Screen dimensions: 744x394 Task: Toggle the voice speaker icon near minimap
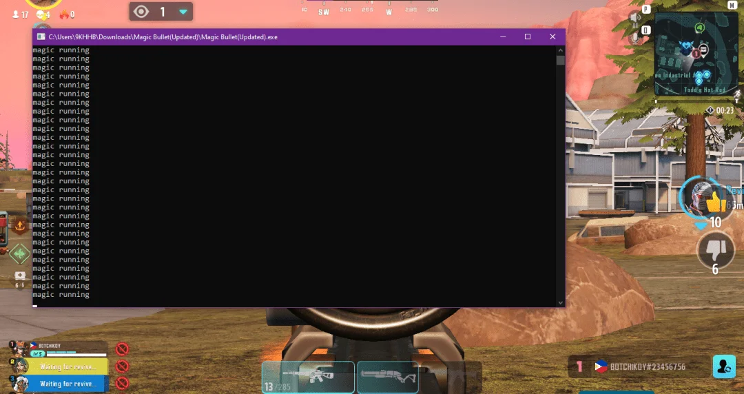(x=635, y=18)
